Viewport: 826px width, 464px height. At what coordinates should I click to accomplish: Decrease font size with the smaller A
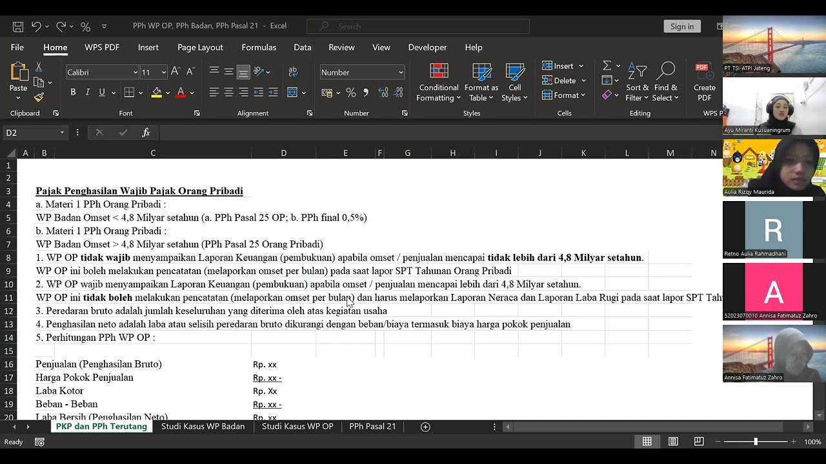point(190,72)
